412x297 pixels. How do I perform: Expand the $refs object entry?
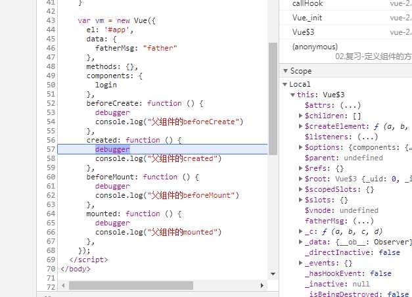tap(300, 168)
